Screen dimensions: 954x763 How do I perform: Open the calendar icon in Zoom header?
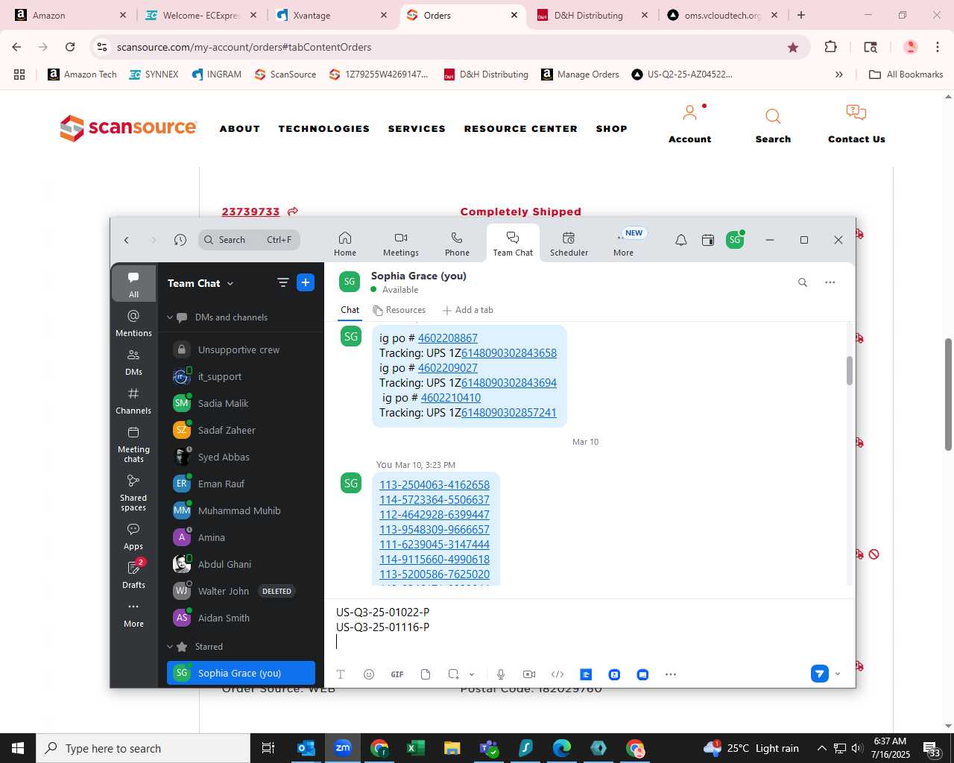[708, 240]
